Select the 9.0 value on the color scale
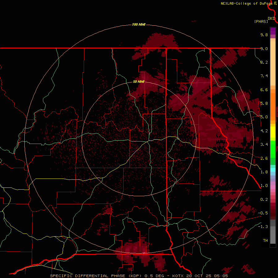Viewport: 278px width, 278px height. pyautogui.click(x=264, y=48)
